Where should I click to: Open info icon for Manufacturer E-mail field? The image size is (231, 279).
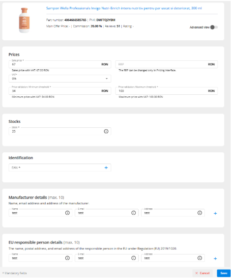[x=133, y=213]
